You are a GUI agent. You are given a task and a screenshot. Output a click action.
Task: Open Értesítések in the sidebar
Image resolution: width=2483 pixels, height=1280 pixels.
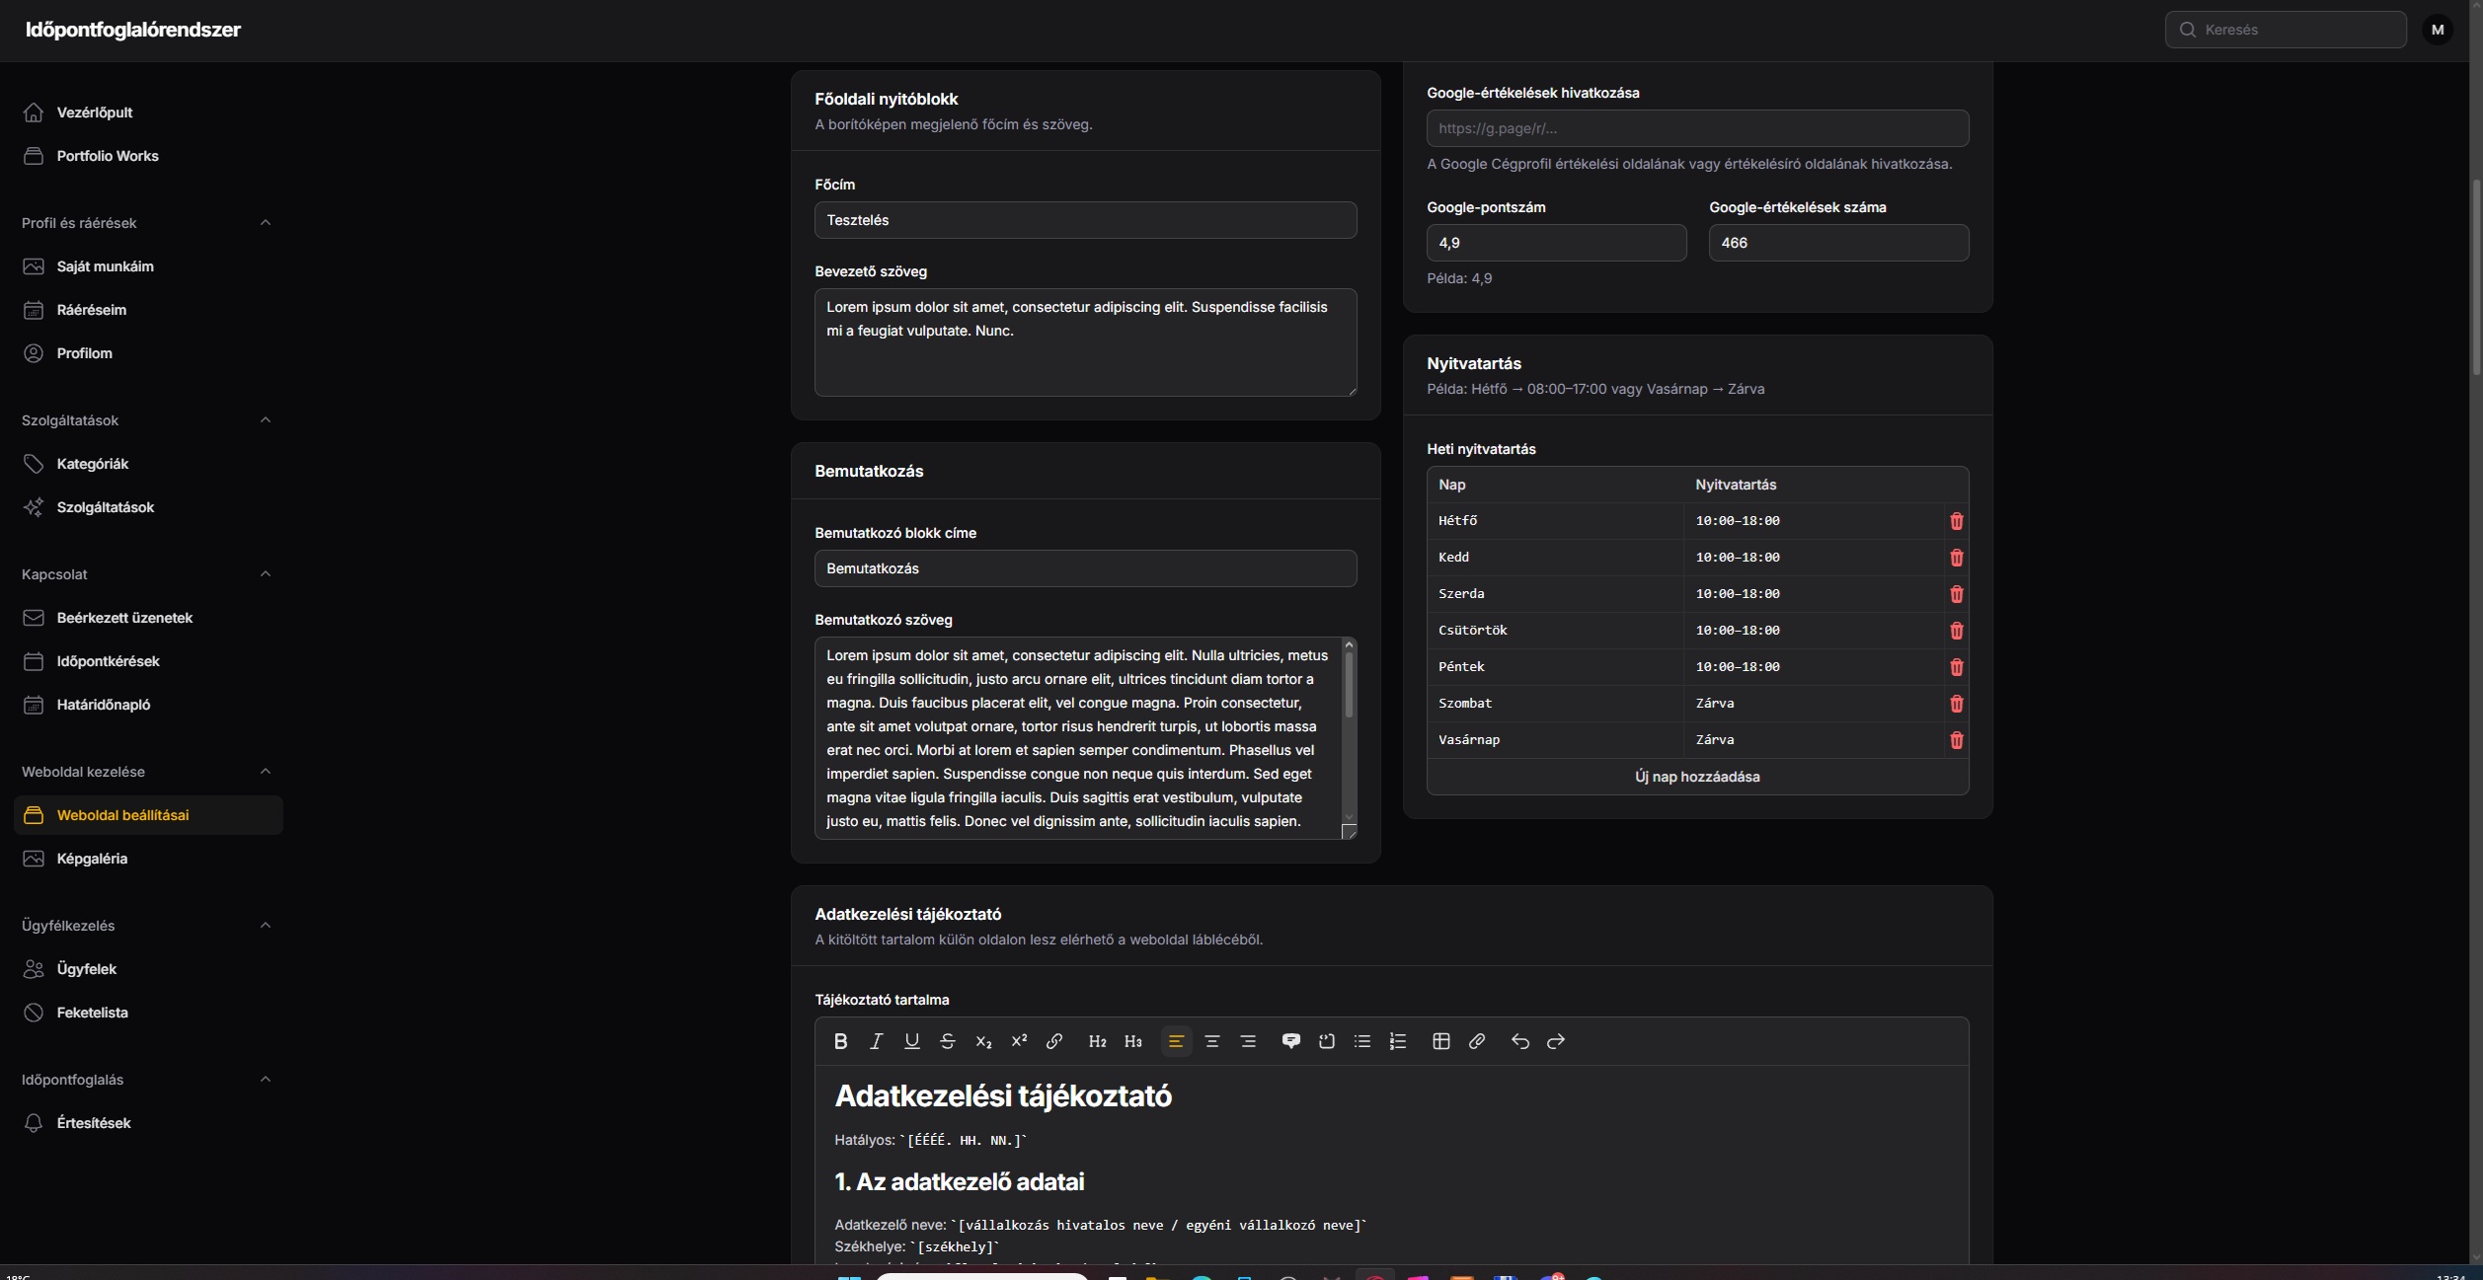click(x=148, y=1123)
